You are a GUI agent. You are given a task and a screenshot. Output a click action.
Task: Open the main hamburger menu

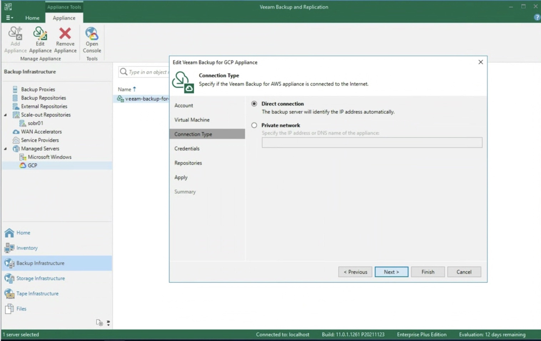point(10,18)
